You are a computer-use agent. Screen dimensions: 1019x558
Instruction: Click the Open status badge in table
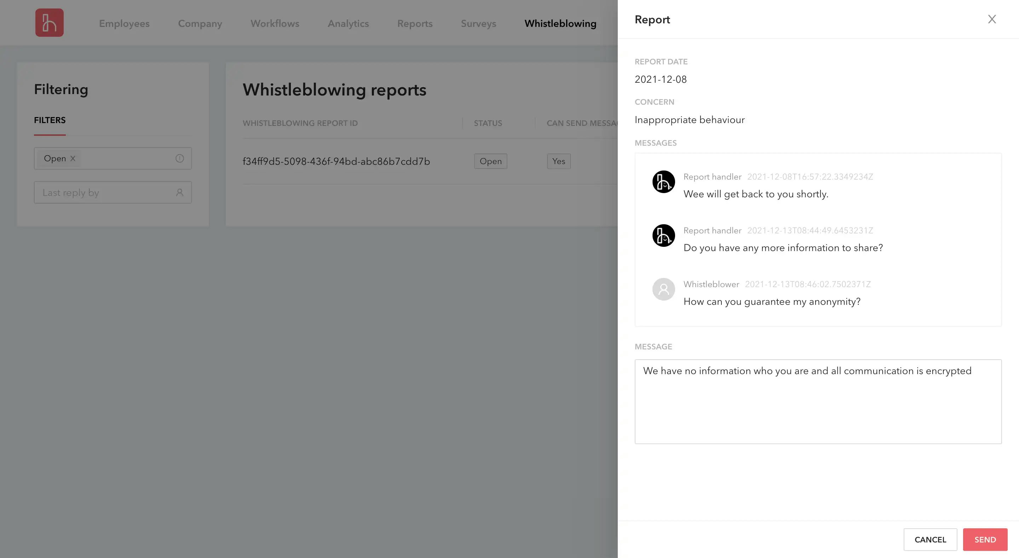click(x=490, y=161)
